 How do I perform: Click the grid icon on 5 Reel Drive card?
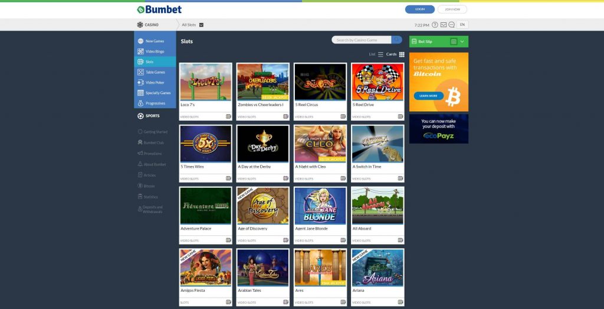click(x=401, y=117)
